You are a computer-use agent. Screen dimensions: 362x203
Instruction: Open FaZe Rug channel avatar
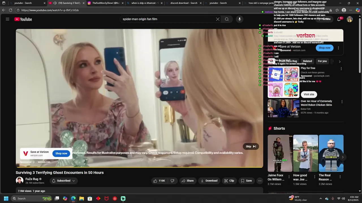(x=20, y=180)
